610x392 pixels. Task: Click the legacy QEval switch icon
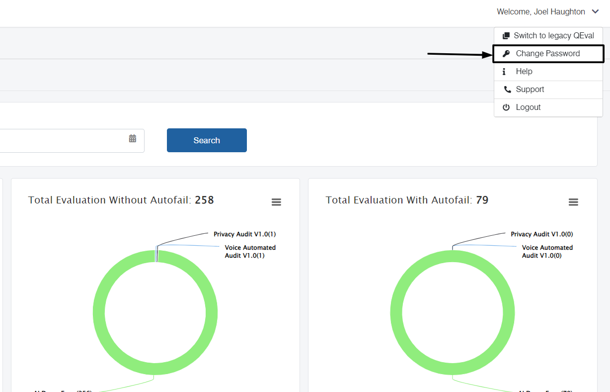pos(506,36)
